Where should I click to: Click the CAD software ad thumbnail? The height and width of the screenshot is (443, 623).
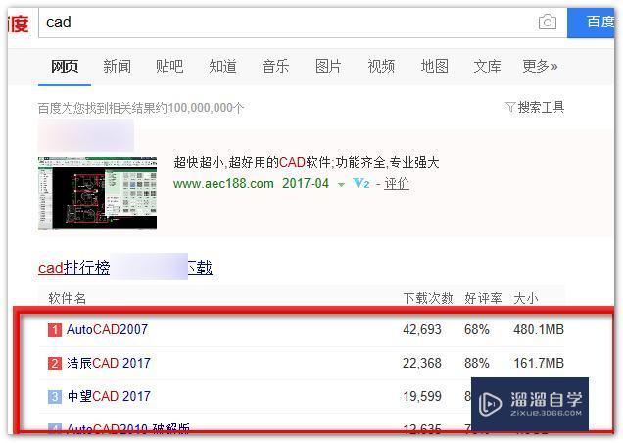pos(97,193)
